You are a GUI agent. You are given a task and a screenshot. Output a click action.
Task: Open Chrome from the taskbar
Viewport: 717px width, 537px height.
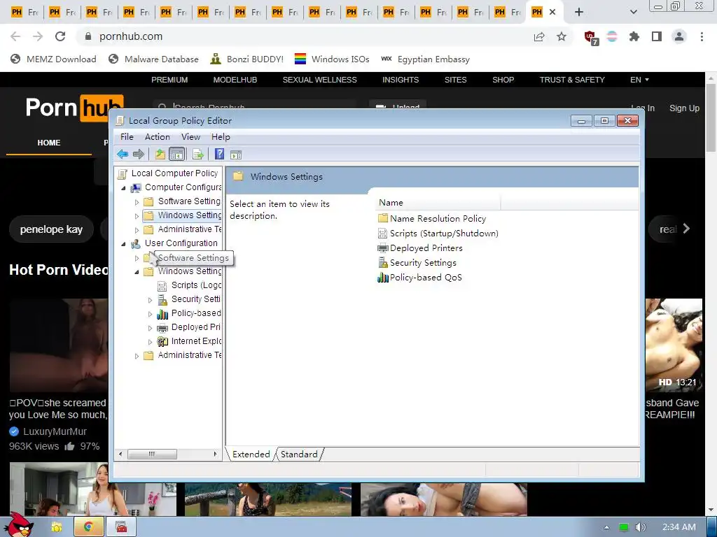[x=88, y=527]
